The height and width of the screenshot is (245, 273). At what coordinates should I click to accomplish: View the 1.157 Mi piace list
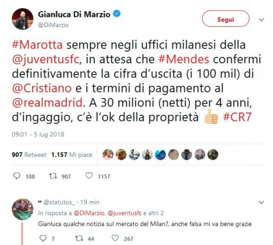click(x=72, y=155)
